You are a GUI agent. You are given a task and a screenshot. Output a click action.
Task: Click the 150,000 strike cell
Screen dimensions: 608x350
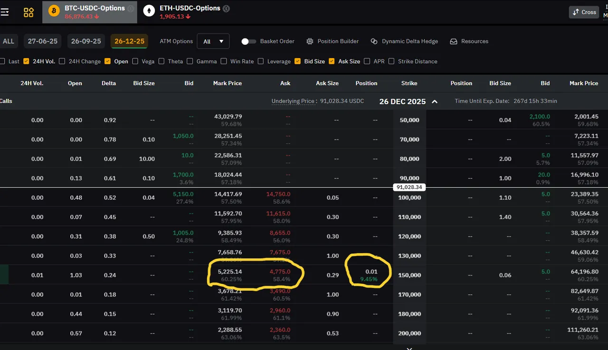pos(409,275)
